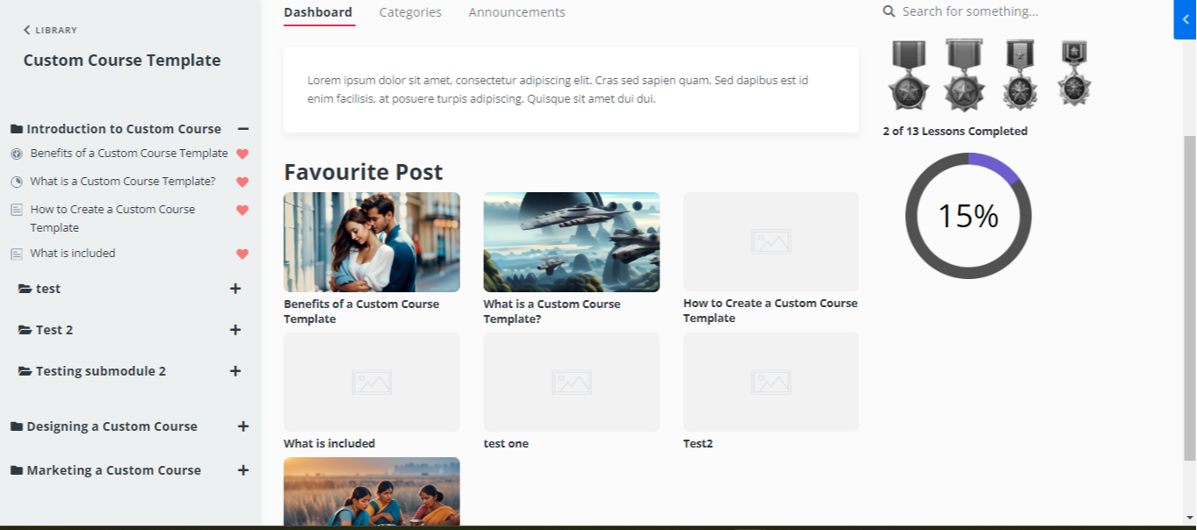Click the clock icon by What is a Custom Course Template?

(x=16, y=181)
